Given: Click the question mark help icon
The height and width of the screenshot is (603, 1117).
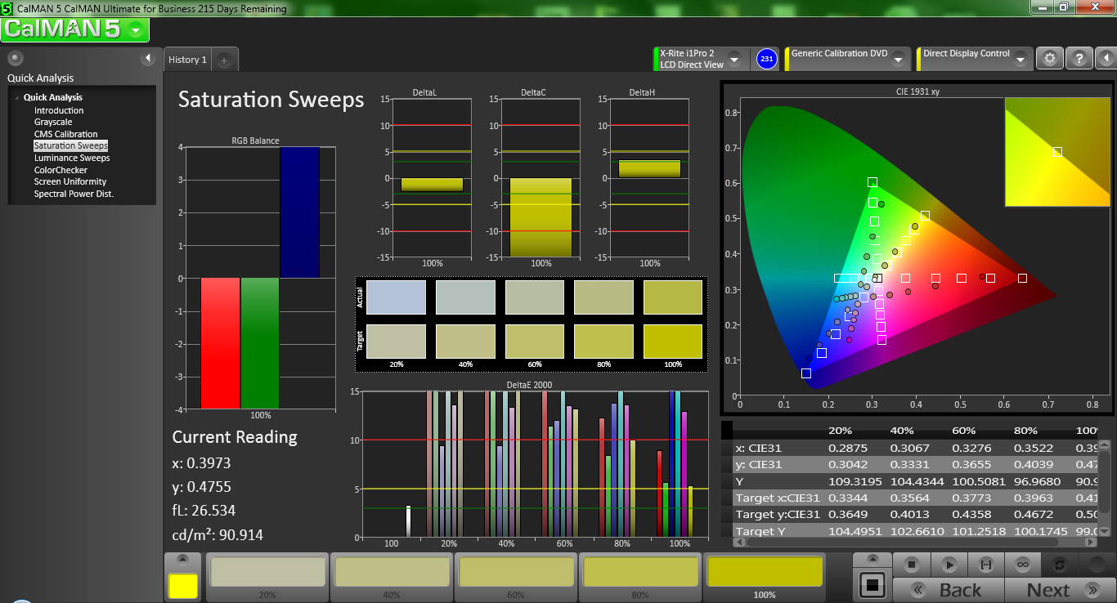Looking at the screenshot, I should click(x=1079, y=59).
